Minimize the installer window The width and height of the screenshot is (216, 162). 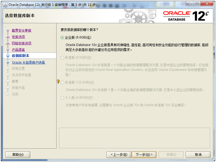190,4
